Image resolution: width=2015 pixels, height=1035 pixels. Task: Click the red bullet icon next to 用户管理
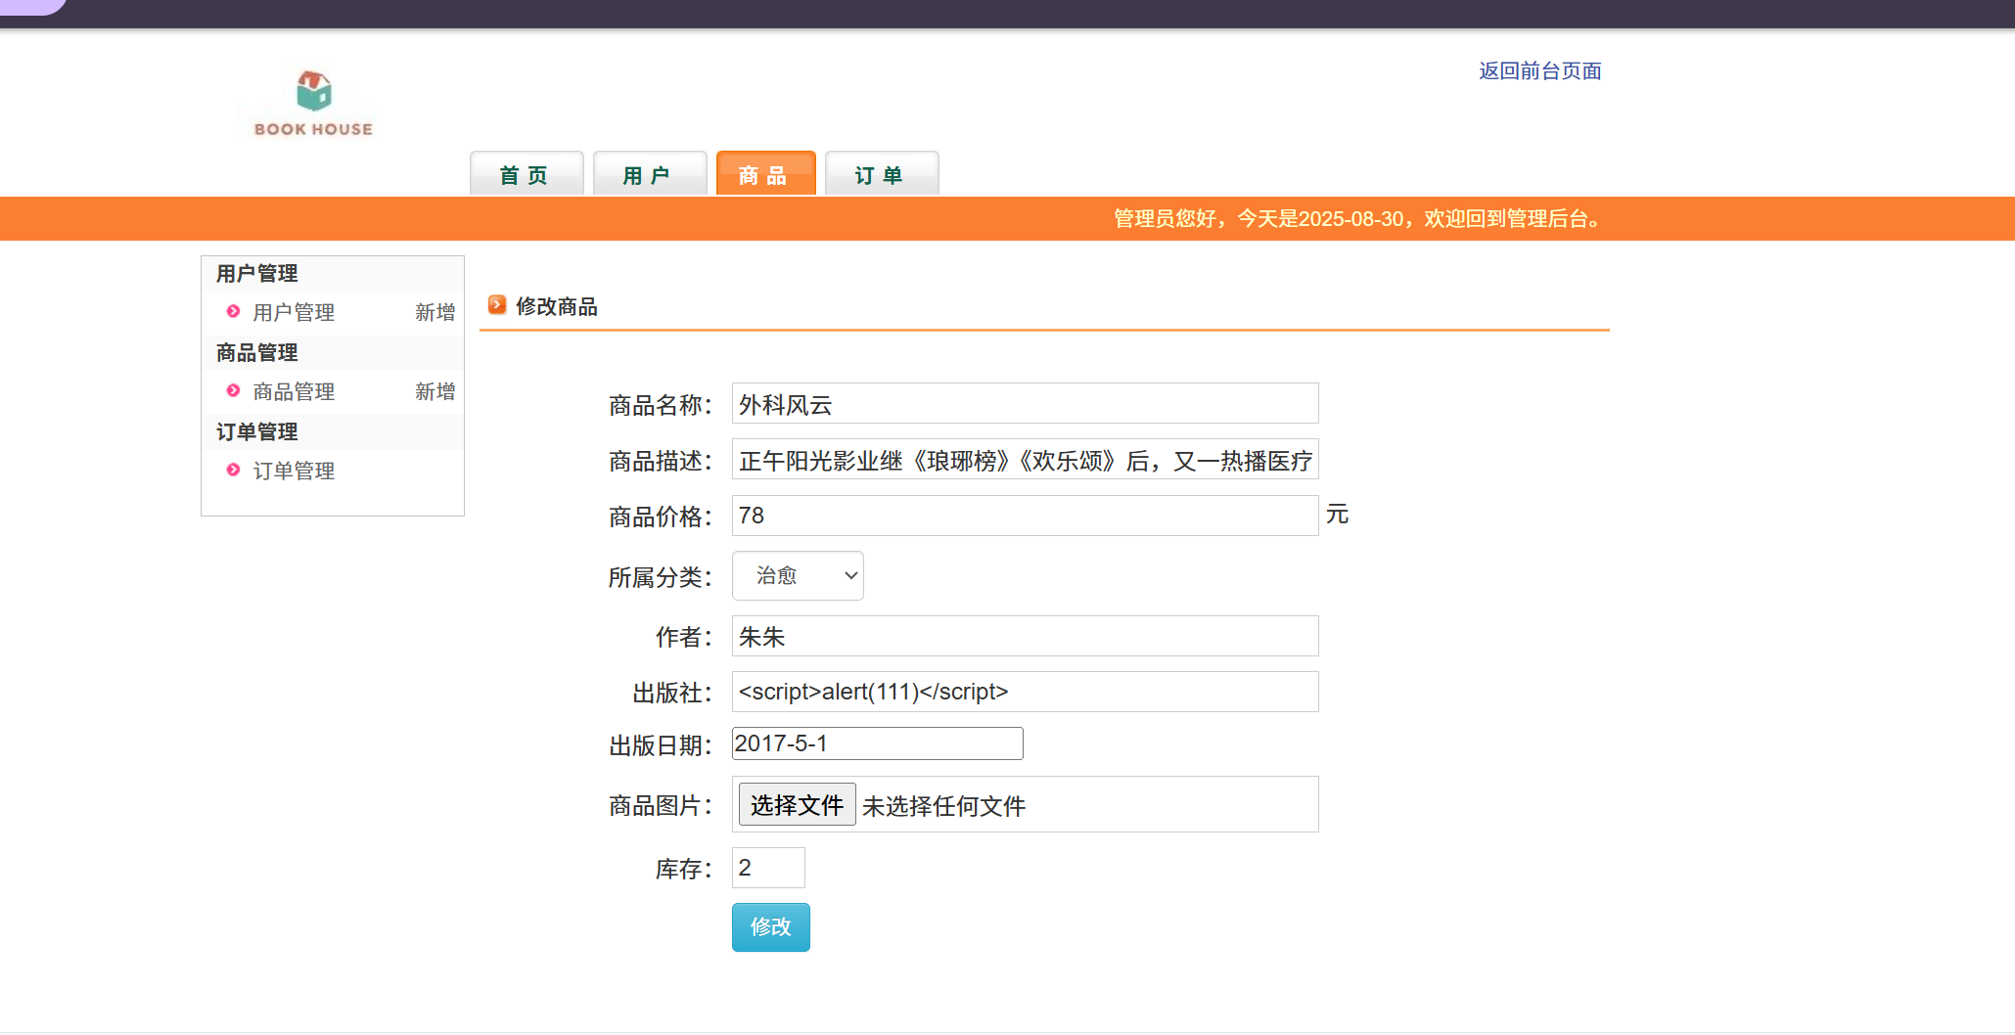click(233, 311)
